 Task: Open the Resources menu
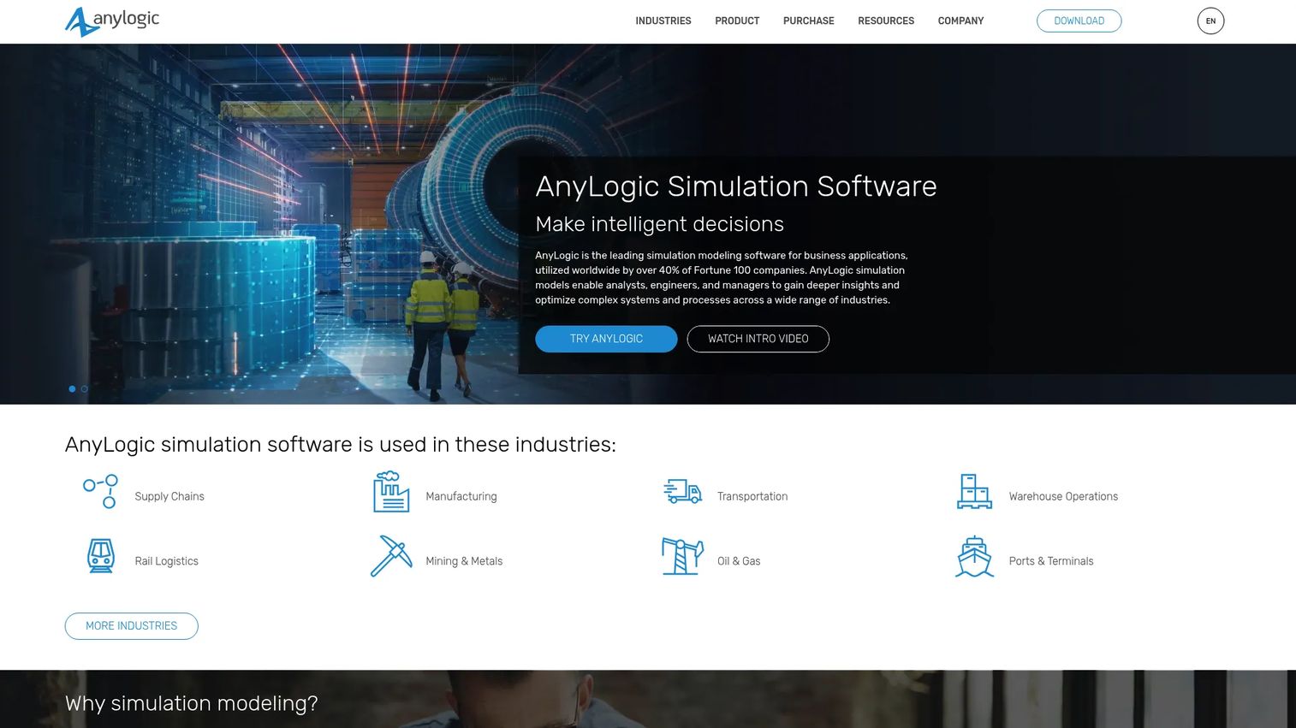(886, 21)
